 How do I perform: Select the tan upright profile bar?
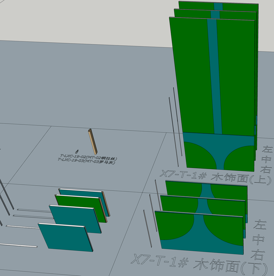tap(92, 141)
